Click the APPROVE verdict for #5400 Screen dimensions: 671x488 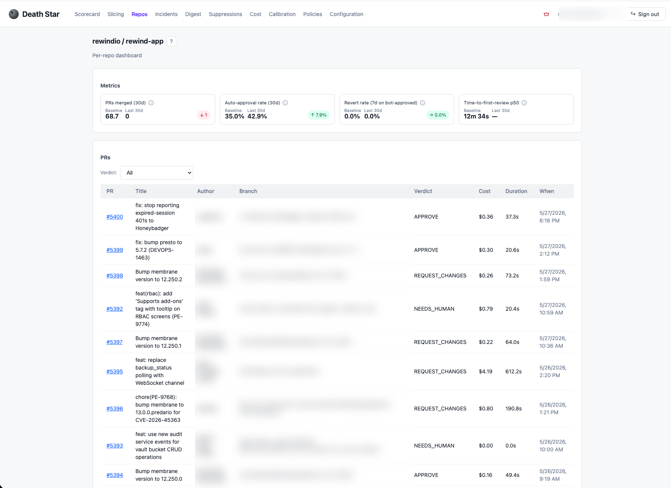(426, 217)
